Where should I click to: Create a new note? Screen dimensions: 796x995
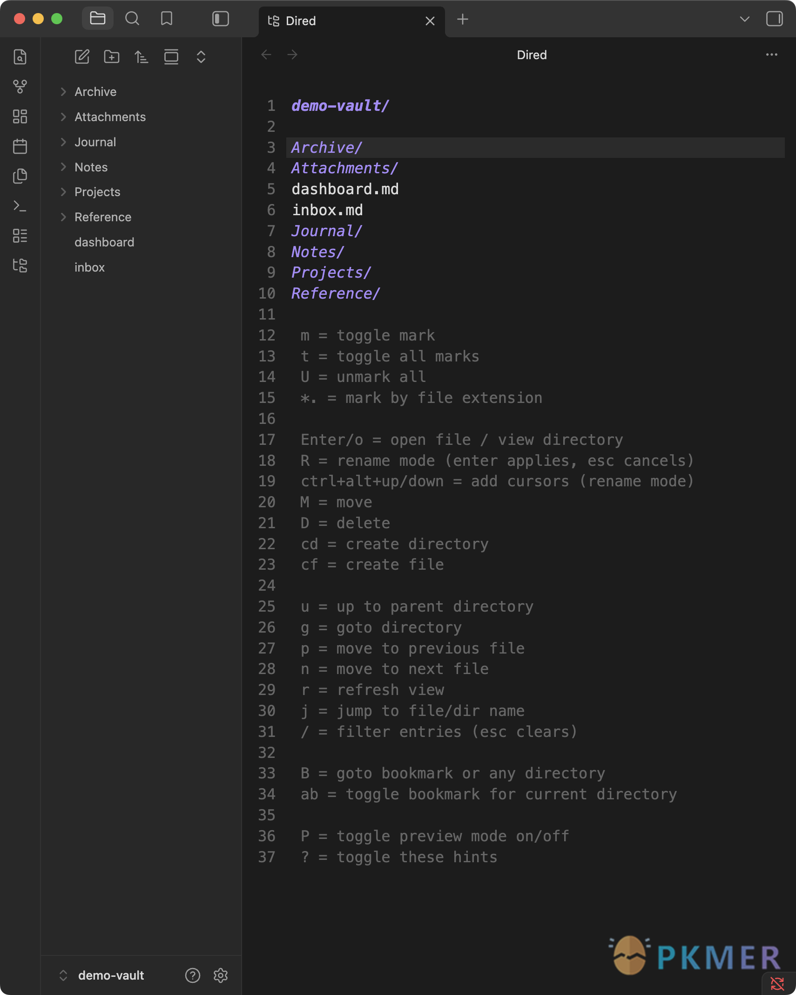pyautogui.click(x=82, y=57)
